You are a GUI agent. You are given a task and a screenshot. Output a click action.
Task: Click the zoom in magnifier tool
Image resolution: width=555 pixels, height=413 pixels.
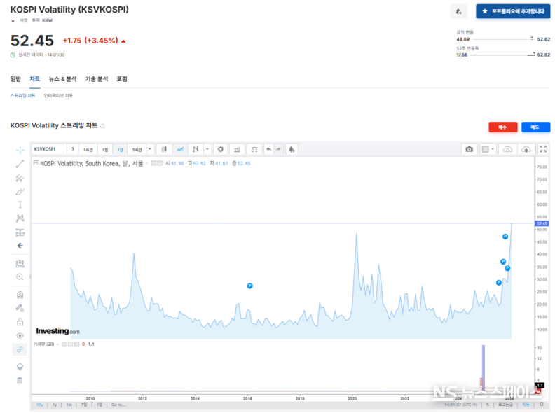pos(20,276)
